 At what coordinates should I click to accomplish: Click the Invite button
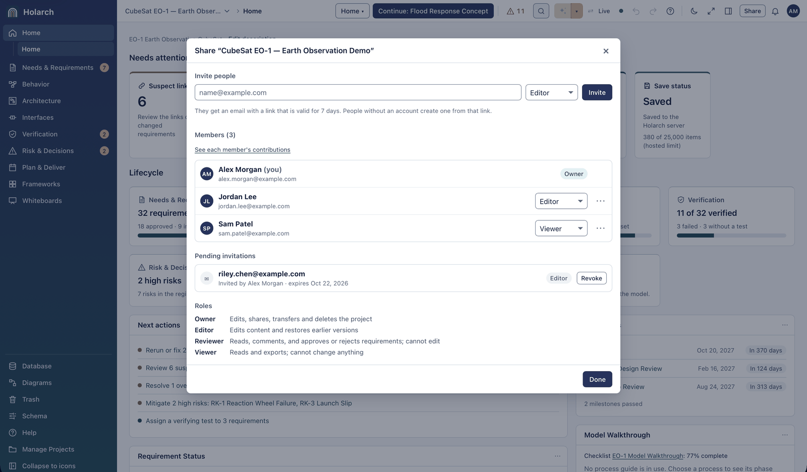[597, 92]
